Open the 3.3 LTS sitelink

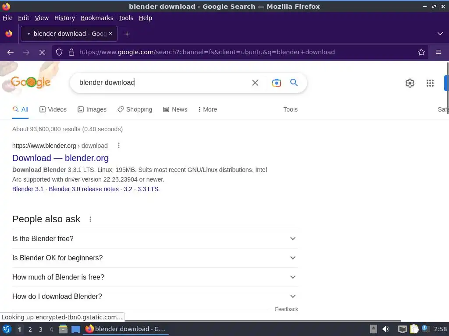tap(148, 189)
